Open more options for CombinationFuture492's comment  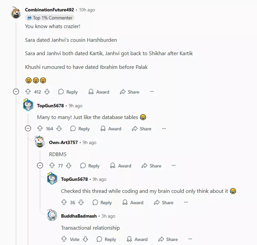[x=152, y=92]
